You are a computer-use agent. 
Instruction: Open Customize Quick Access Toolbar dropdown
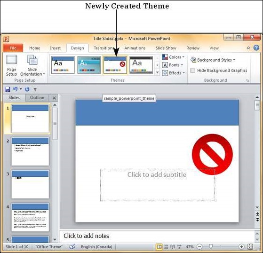35,89
